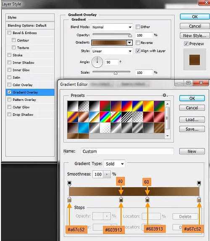Select the rightmost color stop below gradient bar
210x241 pixels.
pos(199,199)
